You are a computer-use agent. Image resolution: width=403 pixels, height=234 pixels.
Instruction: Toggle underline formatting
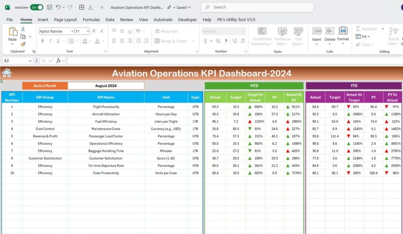point(58,41)
